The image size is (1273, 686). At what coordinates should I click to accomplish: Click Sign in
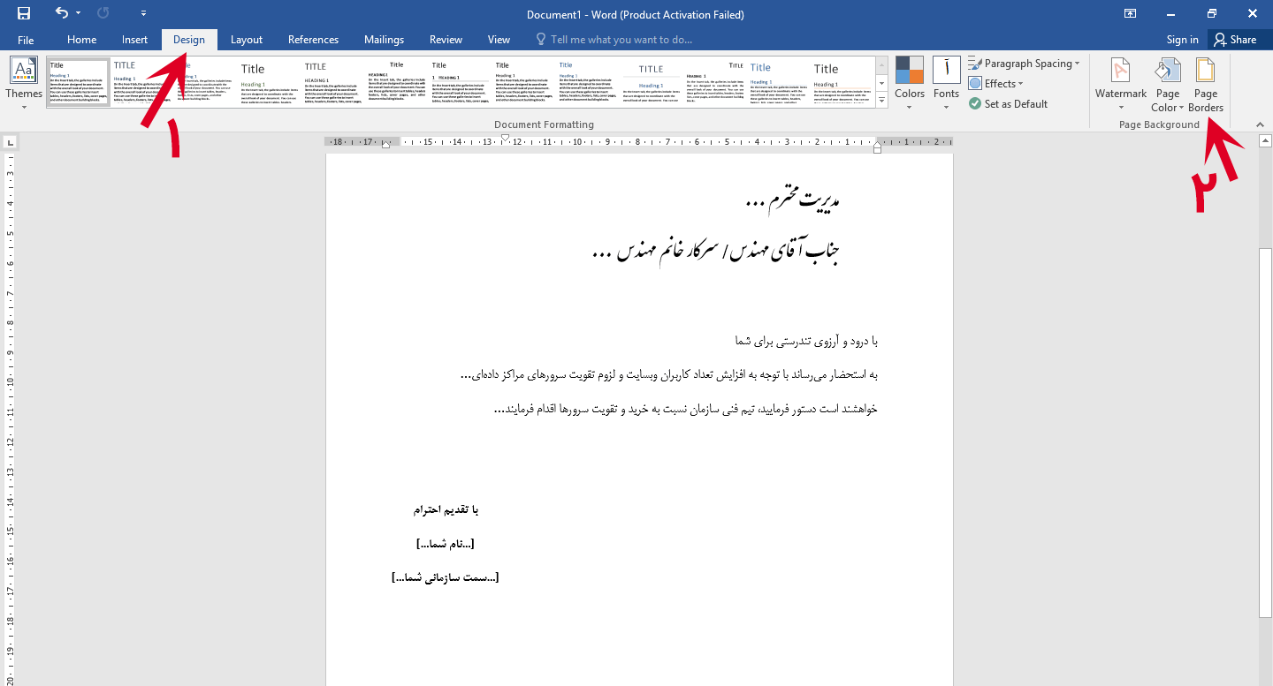[x=1182, y=40]
